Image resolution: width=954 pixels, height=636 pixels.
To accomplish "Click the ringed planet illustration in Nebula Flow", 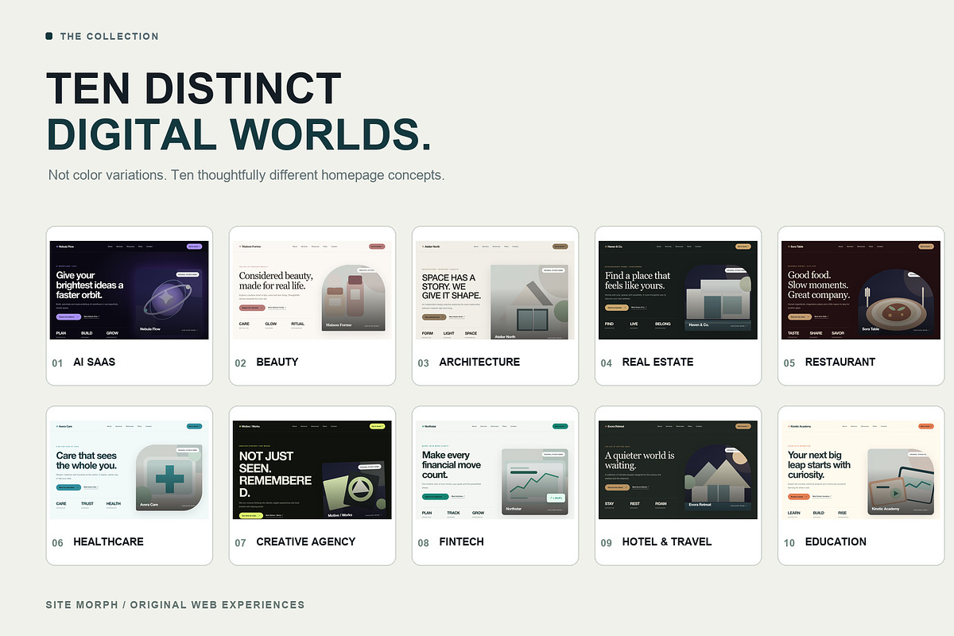I will (168, 301).
